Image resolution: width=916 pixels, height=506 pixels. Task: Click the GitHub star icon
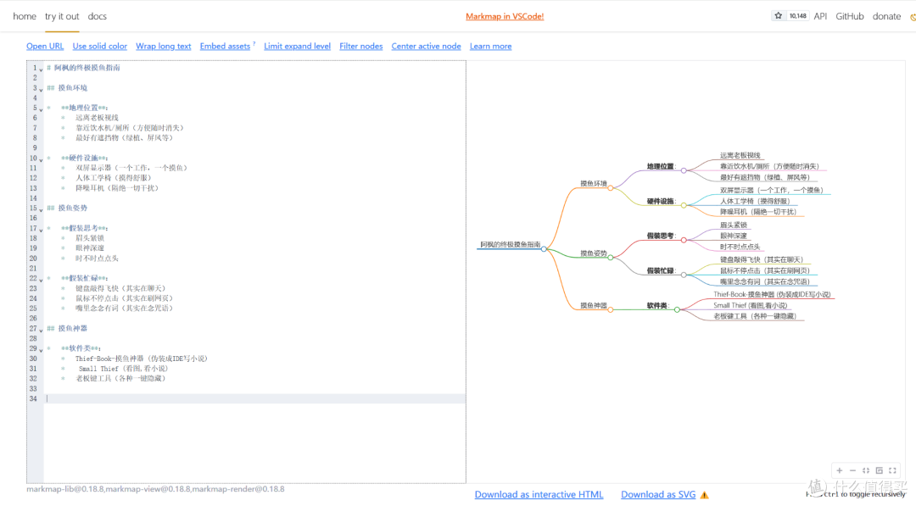(778, 16)
